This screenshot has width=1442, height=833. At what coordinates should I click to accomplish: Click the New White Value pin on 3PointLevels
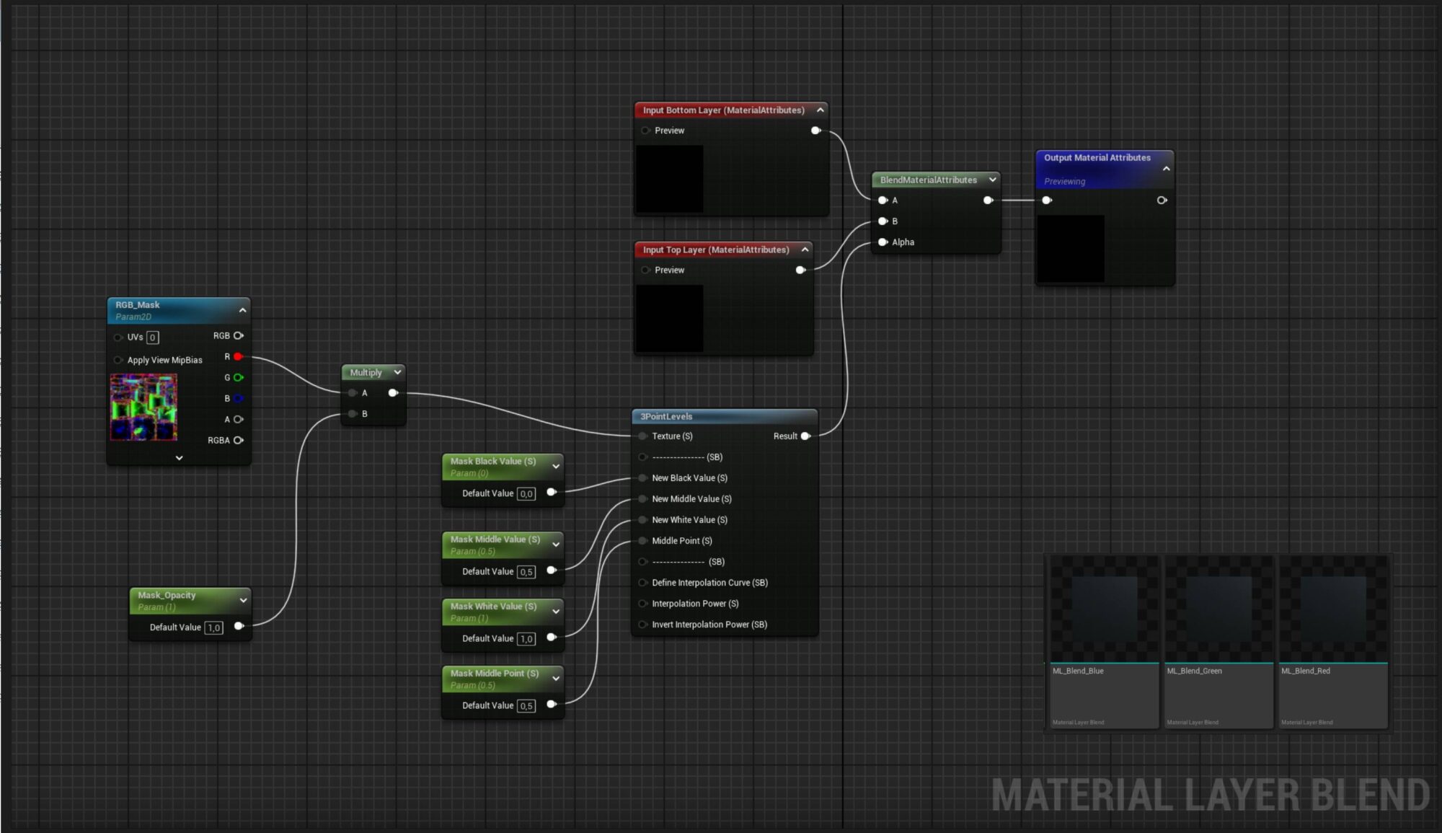click(x=642, y=519)
